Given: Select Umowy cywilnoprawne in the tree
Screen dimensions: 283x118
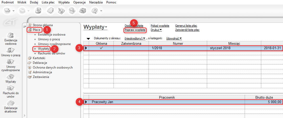Looking at the screenshot, I should coord(54,44).
